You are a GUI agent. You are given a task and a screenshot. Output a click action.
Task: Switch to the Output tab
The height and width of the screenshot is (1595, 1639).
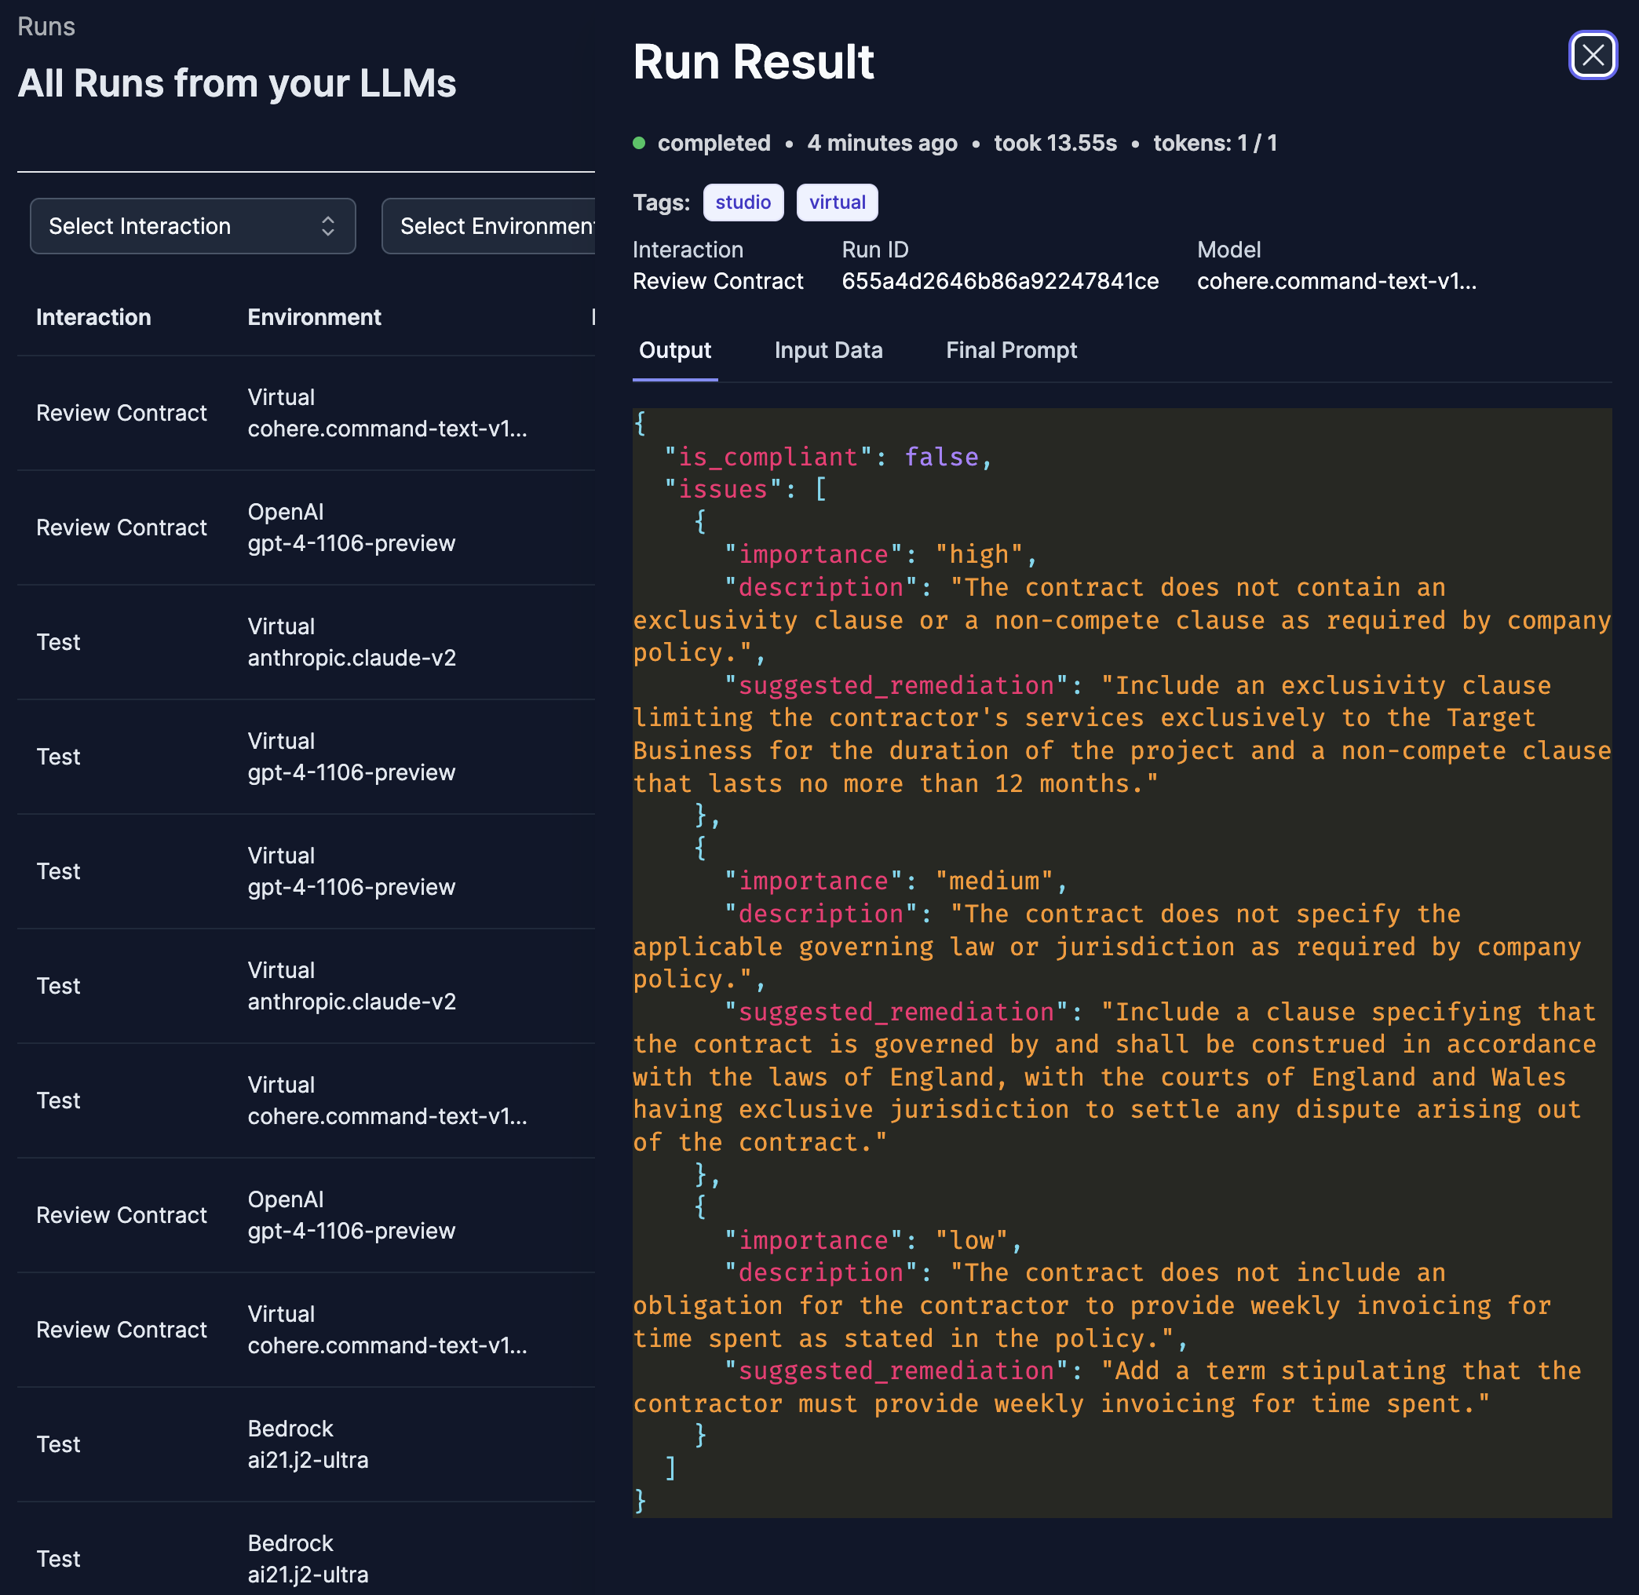point(674,350)
